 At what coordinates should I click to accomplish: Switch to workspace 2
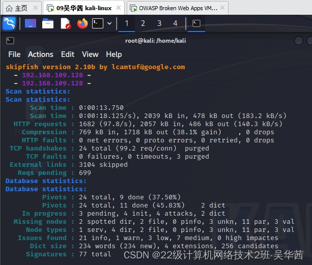point(143,23)
